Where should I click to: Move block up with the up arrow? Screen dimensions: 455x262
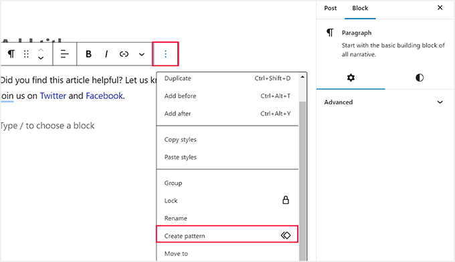pyautogui.click(x=41, y=50)
